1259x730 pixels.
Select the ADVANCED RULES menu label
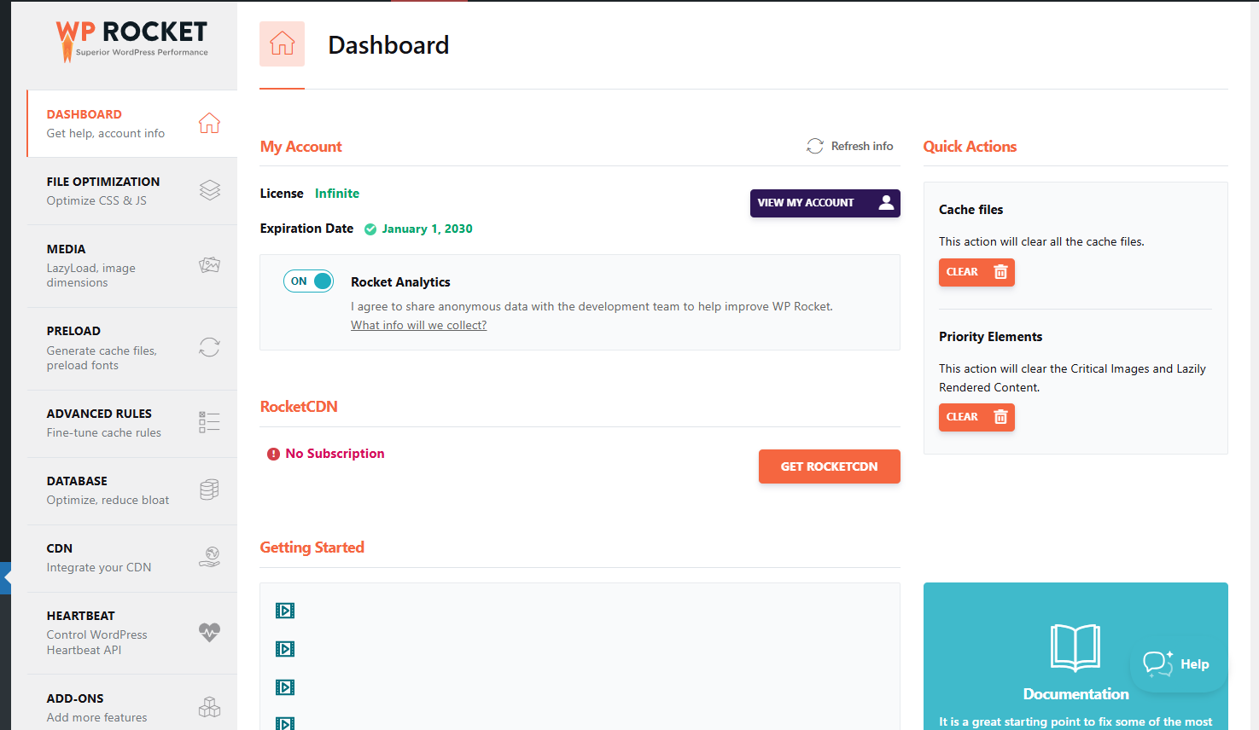[x=99, y=414]
